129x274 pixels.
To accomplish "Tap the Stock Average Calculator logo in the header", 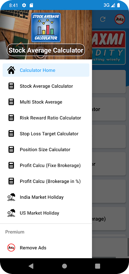I will tap(46, 27).
